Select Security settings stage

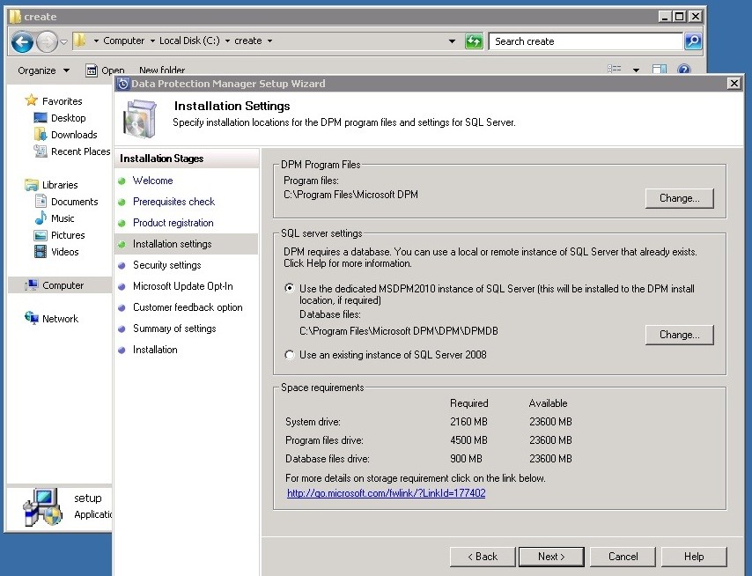tap(167, 265)
